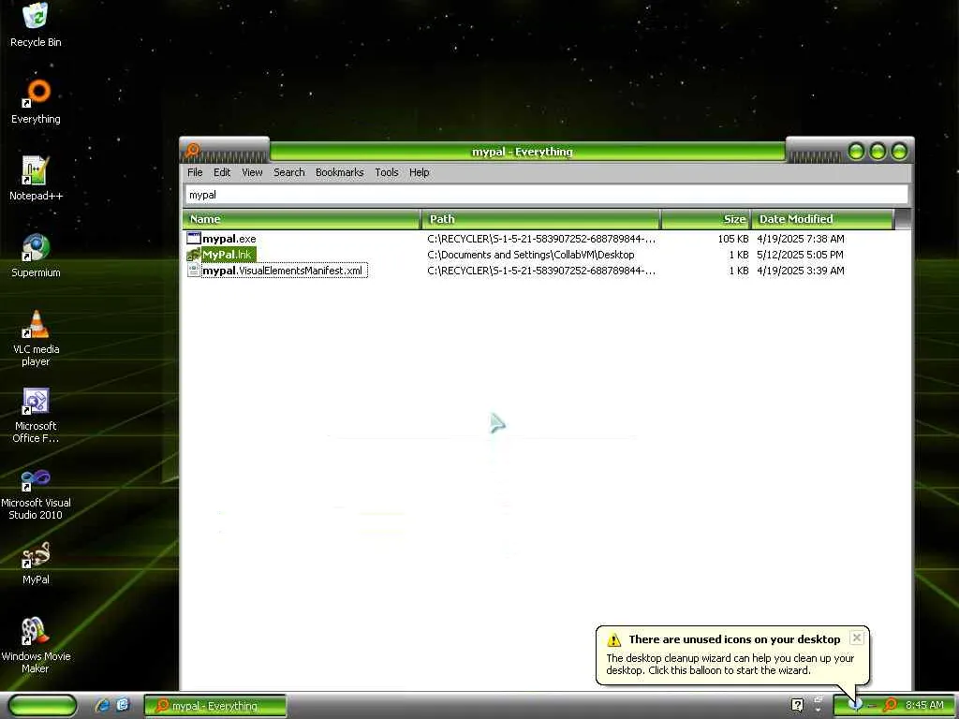Sort results by the Path column header
959x719 pixels.
point(540,219)
